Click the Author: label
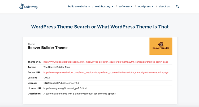Screen dimensions: 199x107 coord(32,67)
